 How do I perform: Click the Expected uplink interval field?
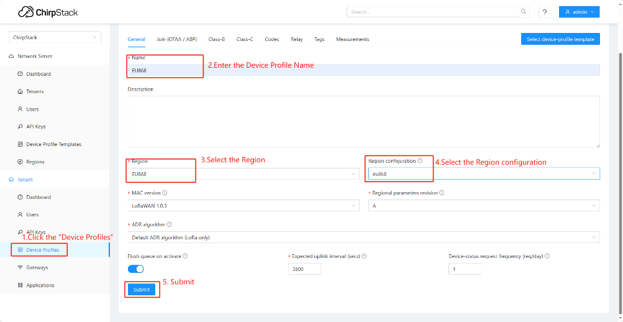point(304,269)
